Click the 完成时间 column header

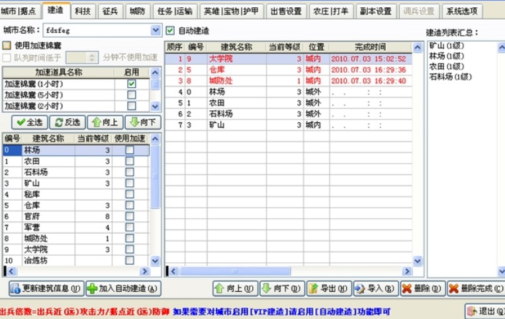point(371,48)
